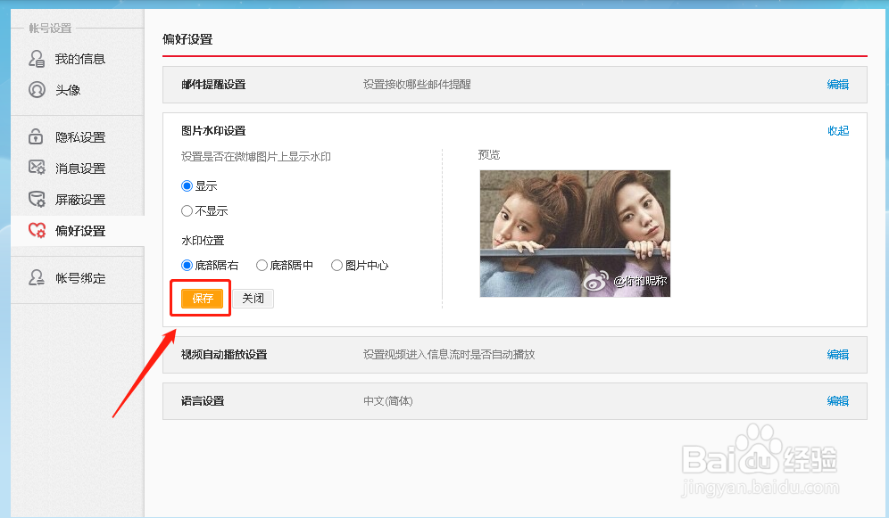Go to 屏蔽设置 section
Viewport: 889px width, 518px height.
click(x=80, y=200)
